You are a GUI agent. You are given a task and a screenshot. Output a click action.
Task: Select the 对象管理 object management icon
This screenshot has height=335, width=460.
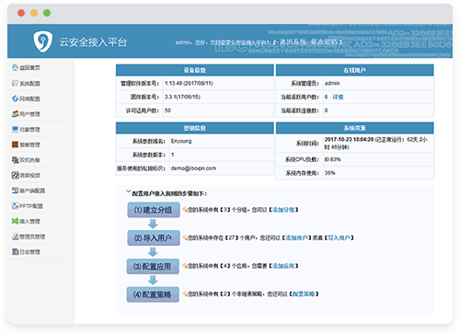pos(15,129)
